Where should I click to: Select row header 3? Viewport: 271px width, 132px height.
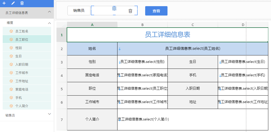click(62, 62)
